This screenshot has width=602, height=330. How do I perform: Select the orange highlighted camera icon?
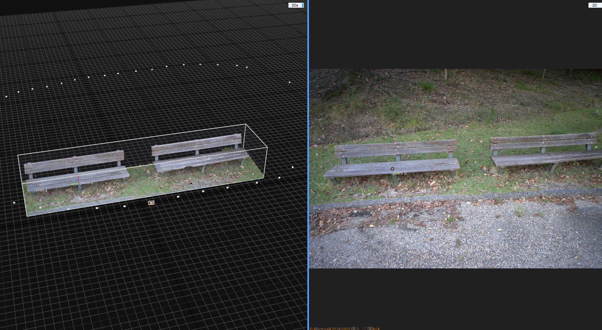151,203
